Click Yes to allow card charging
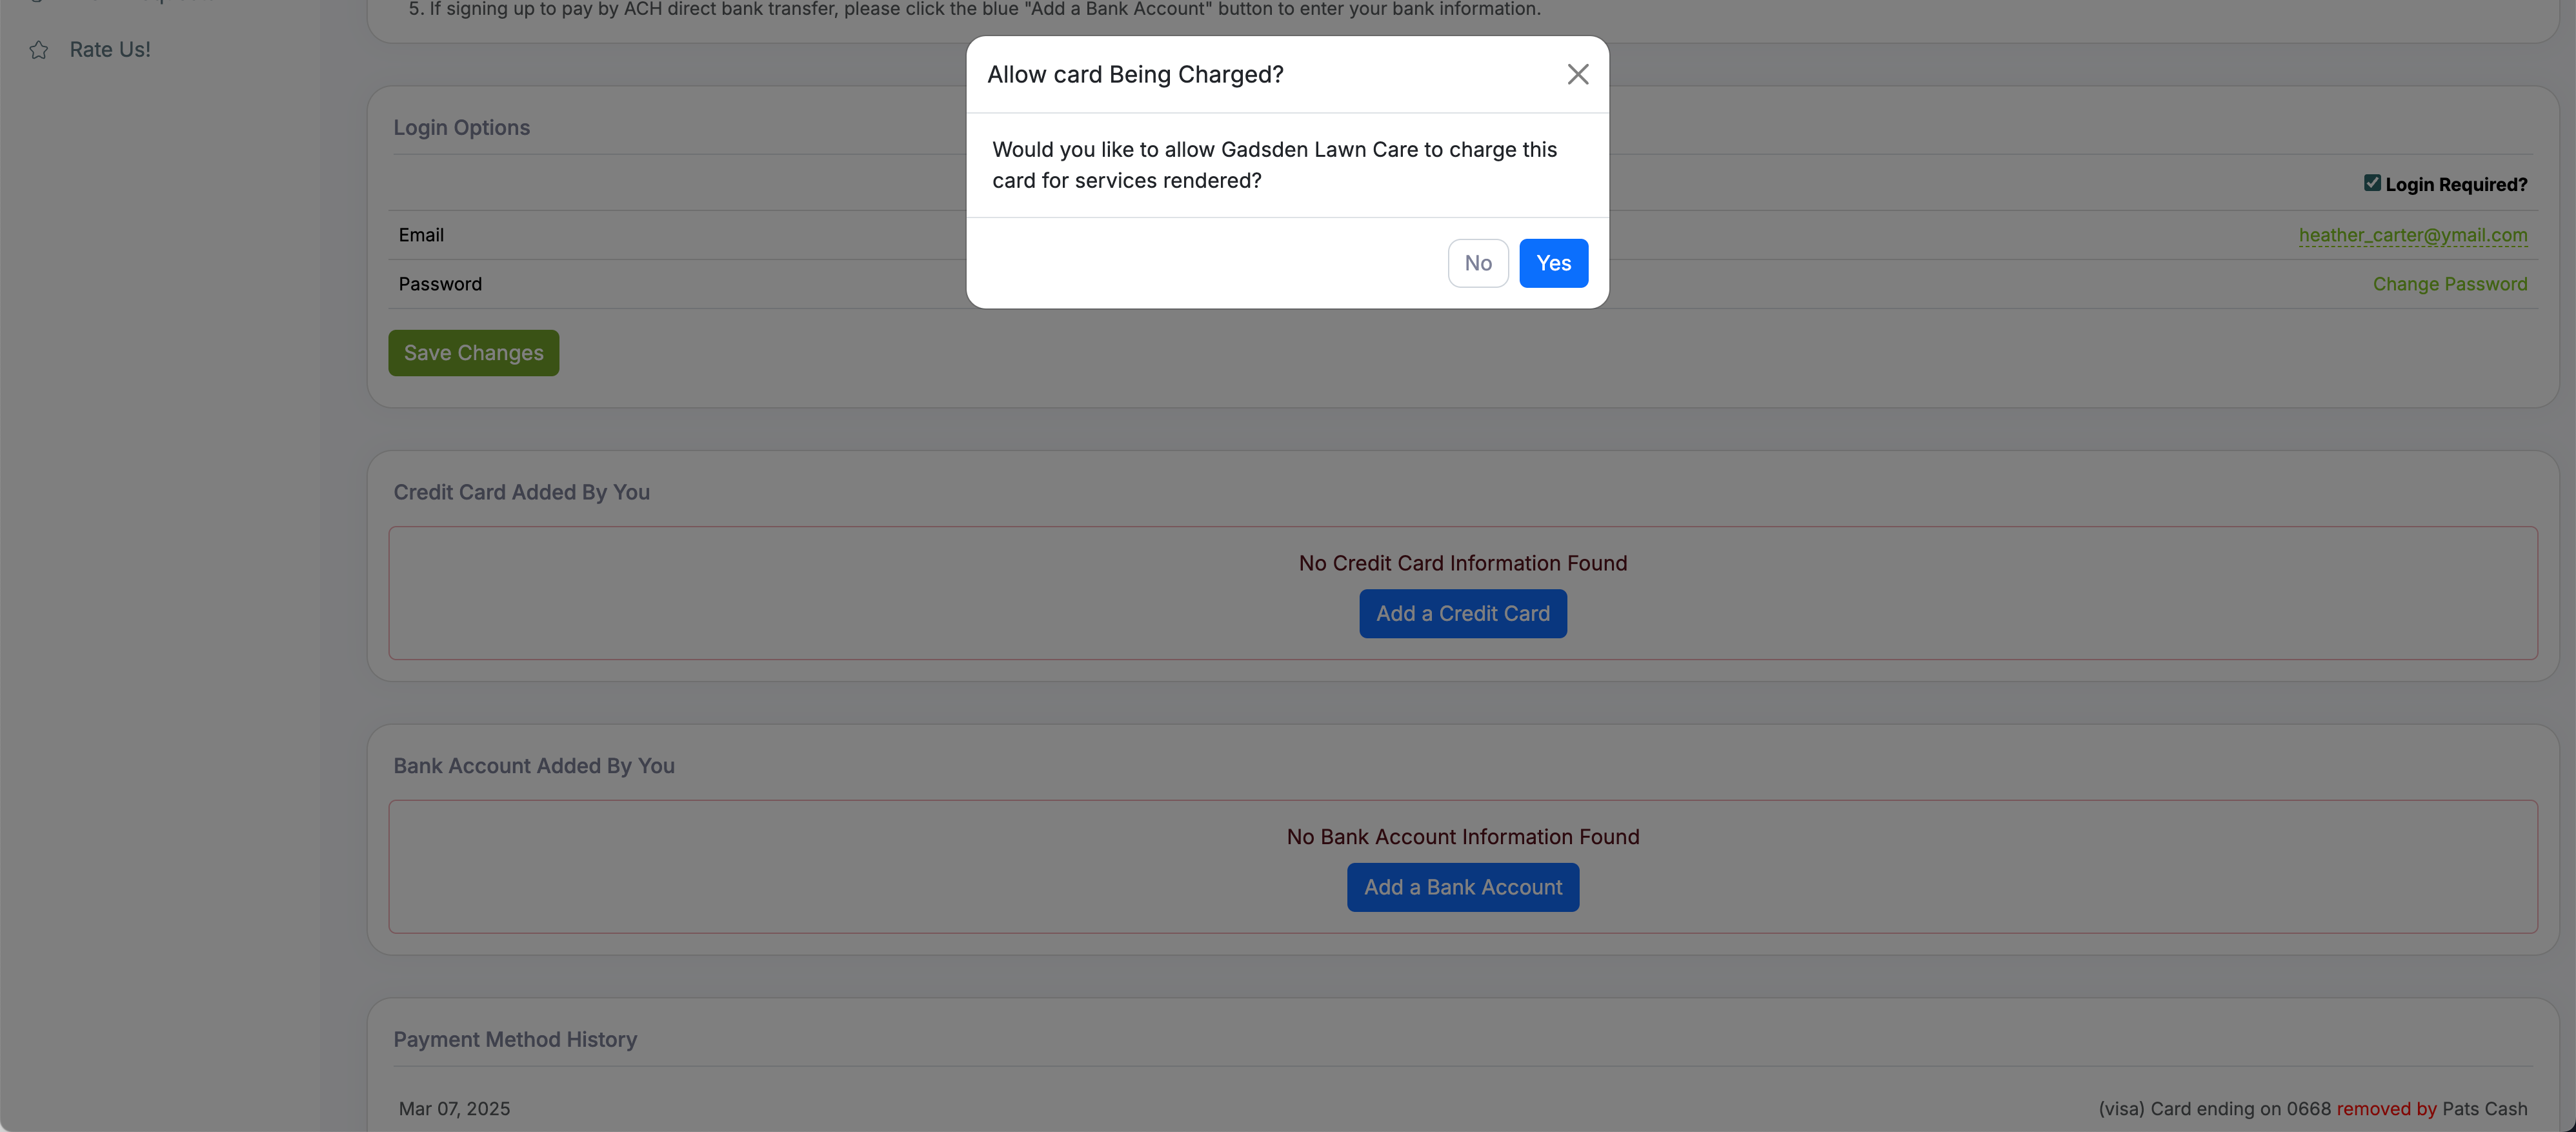The image size is (2576, 1132). pos(1553,262)
